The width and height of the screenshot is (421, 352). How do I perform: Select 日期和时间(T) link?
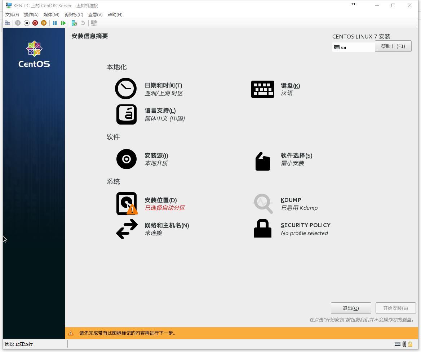point(164,86)
